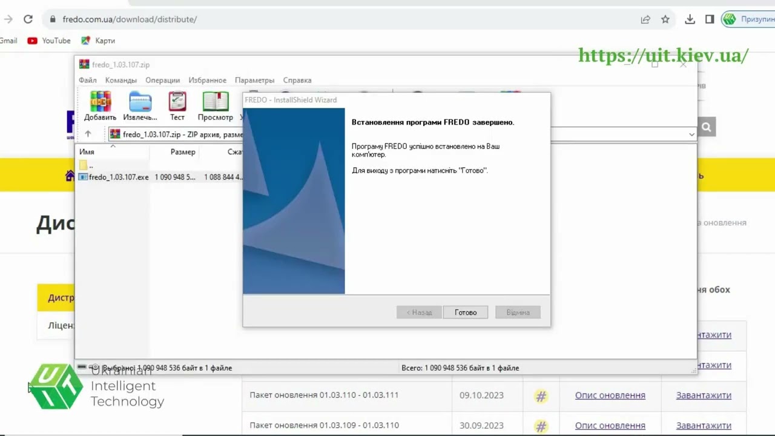Image resolution: width=775 pixels, height=436 pixels.
Task: Click the fredo_1.03.107.zip WinRAR title bar text
Action: pyautogui.click(x=120, y=65)
